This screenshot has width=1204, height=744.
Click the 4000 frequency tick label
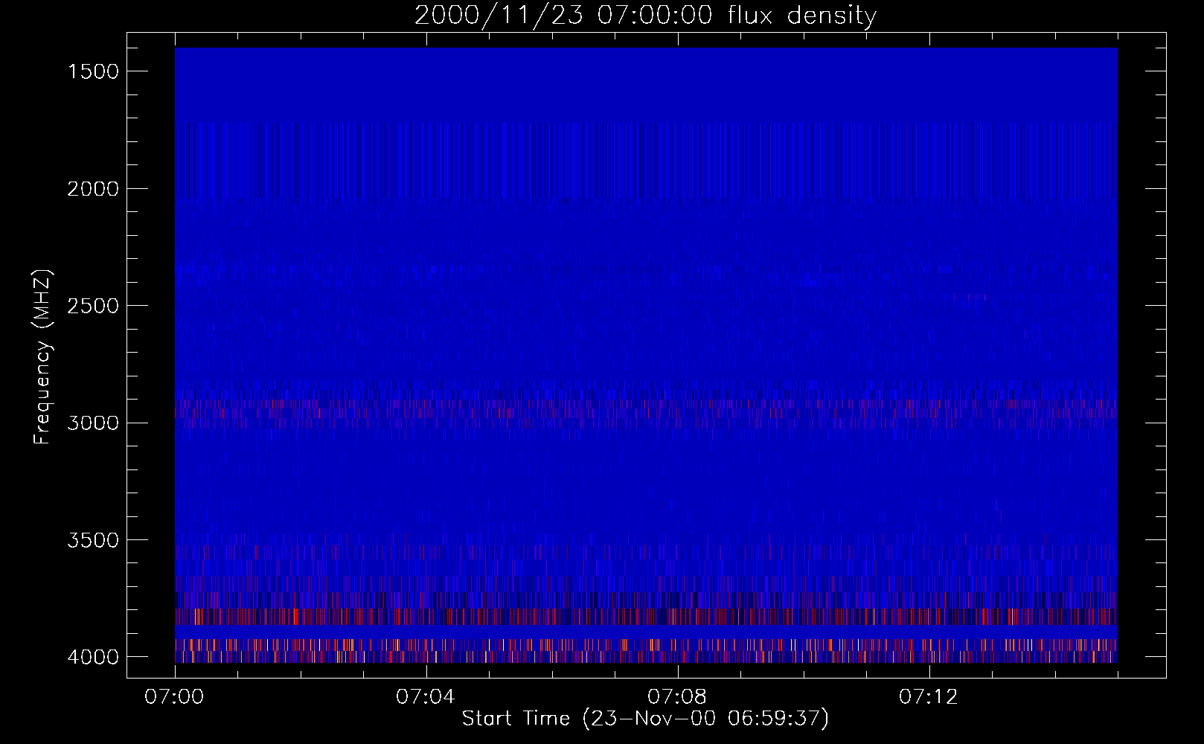pos(93,657)
